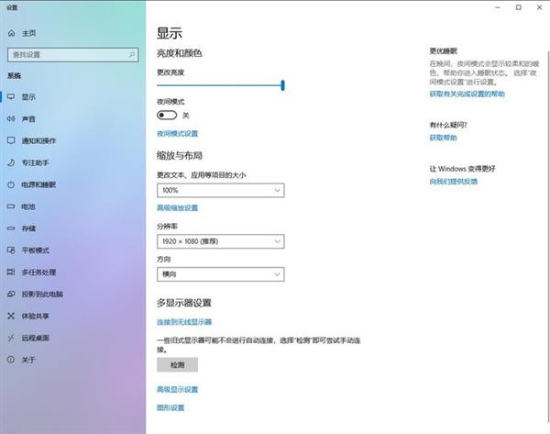Select the Sound (声音) speaker icon
Viewport: 550px width, 434px height.
[11, 118]
